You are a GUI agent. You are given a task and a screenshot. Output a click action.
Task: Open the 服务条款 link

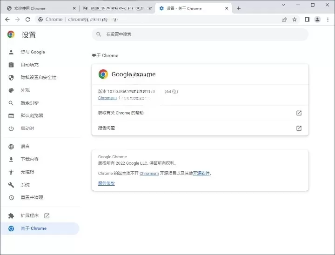[x=107, y=183]
